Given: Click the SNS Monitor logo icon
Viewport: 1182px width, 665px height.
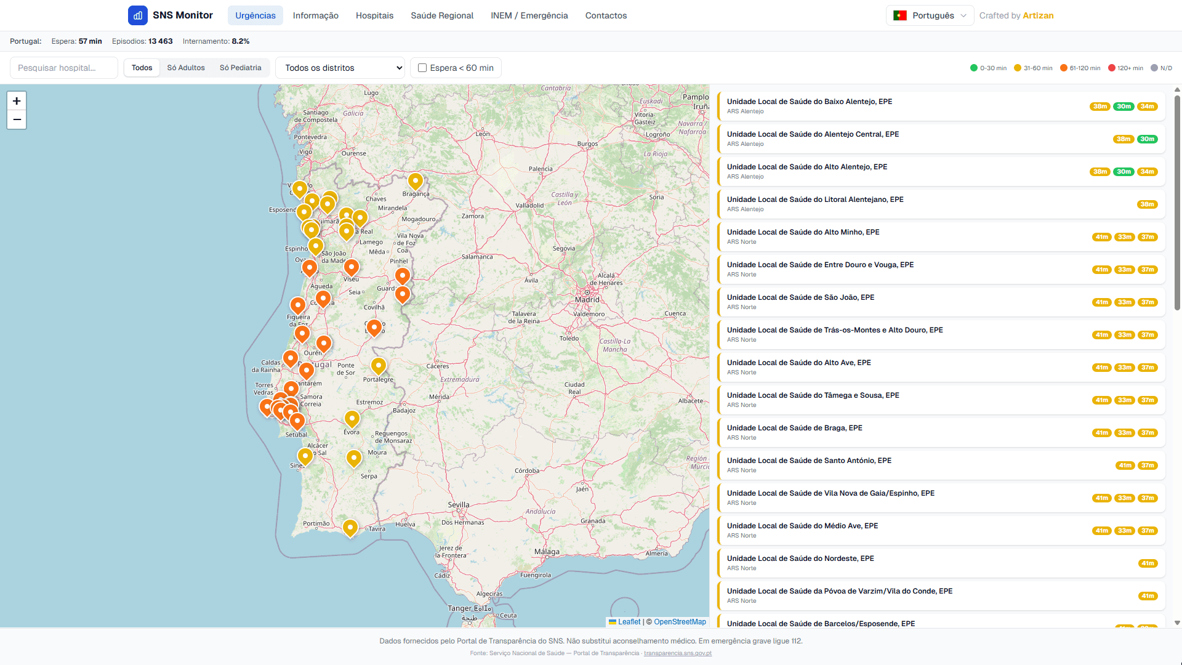Looking at the screenshot, I should point(137,15).
